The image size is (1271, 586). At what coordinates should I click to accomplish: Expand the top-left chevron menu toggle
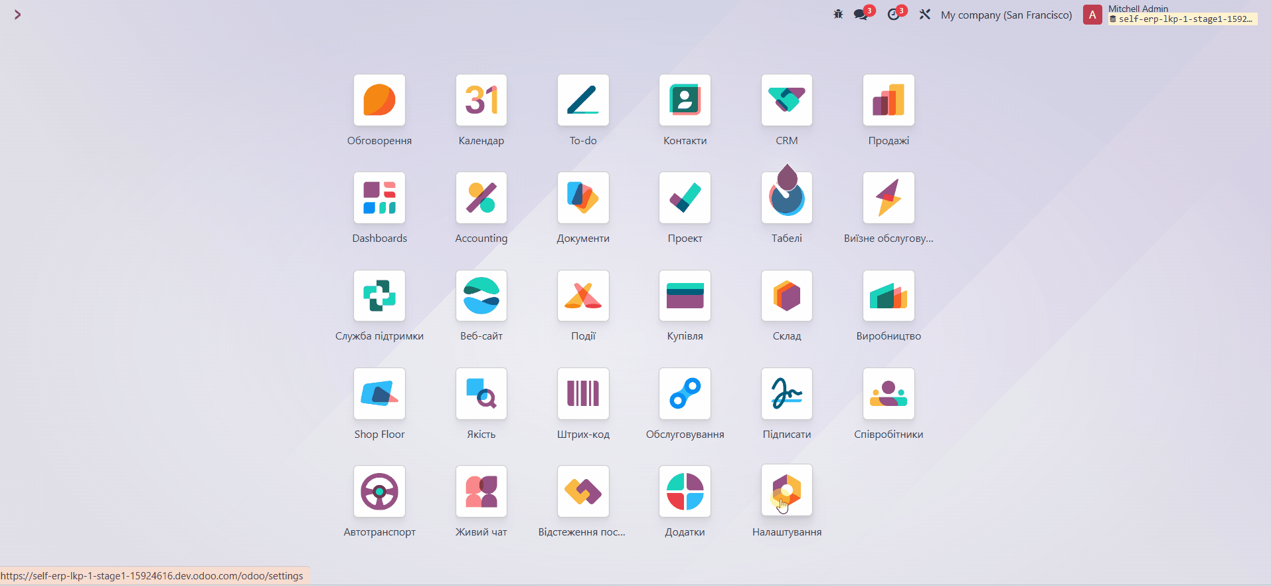click(x=17, y=15)
